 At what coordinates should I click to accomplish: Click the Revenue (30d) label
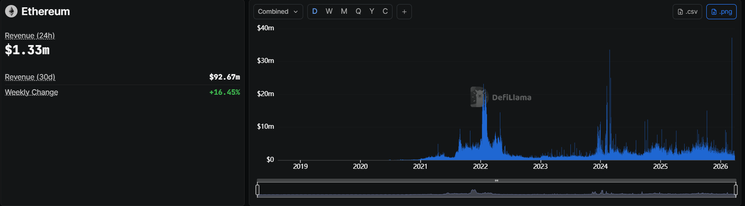click(30, 77)
